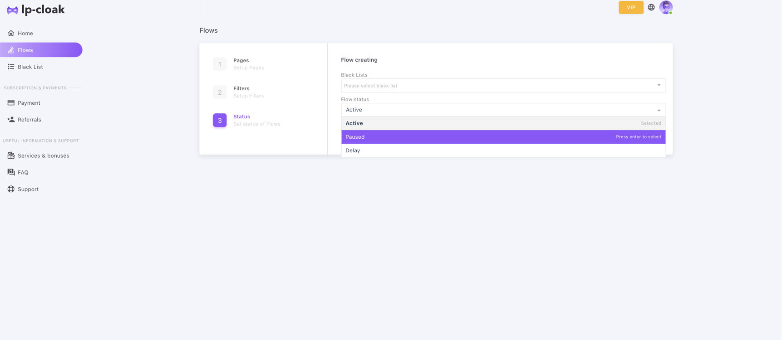Click the Payment card icon
This screenshot has height=340, width=782.
(x=11, y=103)
